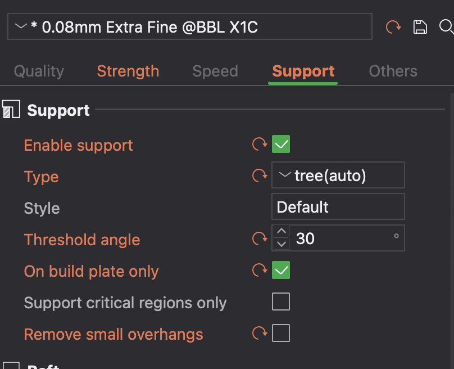Disable the Enable support checkbox

[x=280, y=144]
